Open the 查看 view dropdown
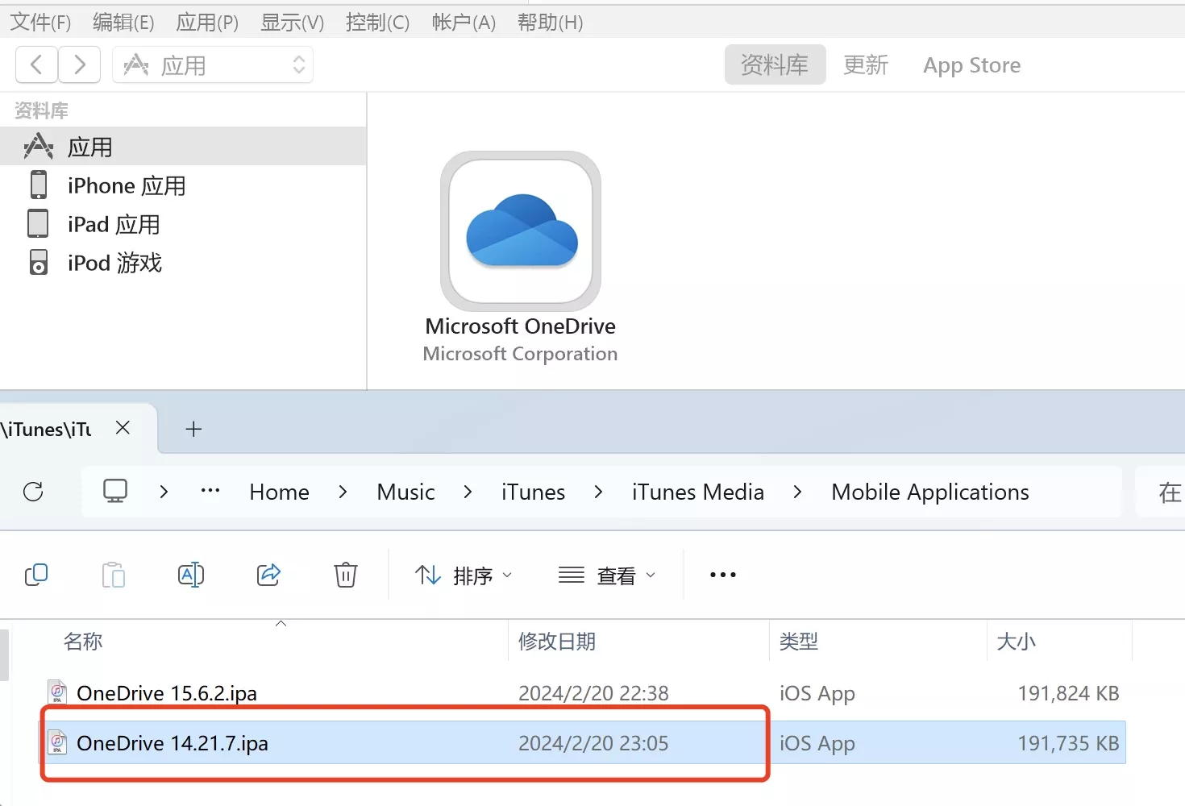1185x806 pixels. pyautogui.click(x=607, y=575)
